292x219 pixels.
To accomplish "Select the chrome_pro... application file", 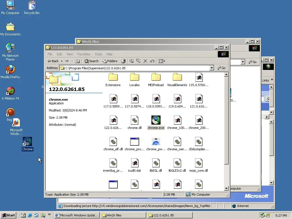I will 135,144.
